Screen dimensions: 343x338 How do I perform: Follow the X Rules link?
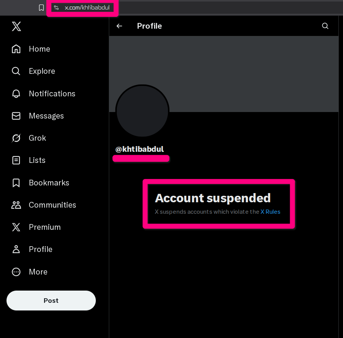[x=270, y=211]
